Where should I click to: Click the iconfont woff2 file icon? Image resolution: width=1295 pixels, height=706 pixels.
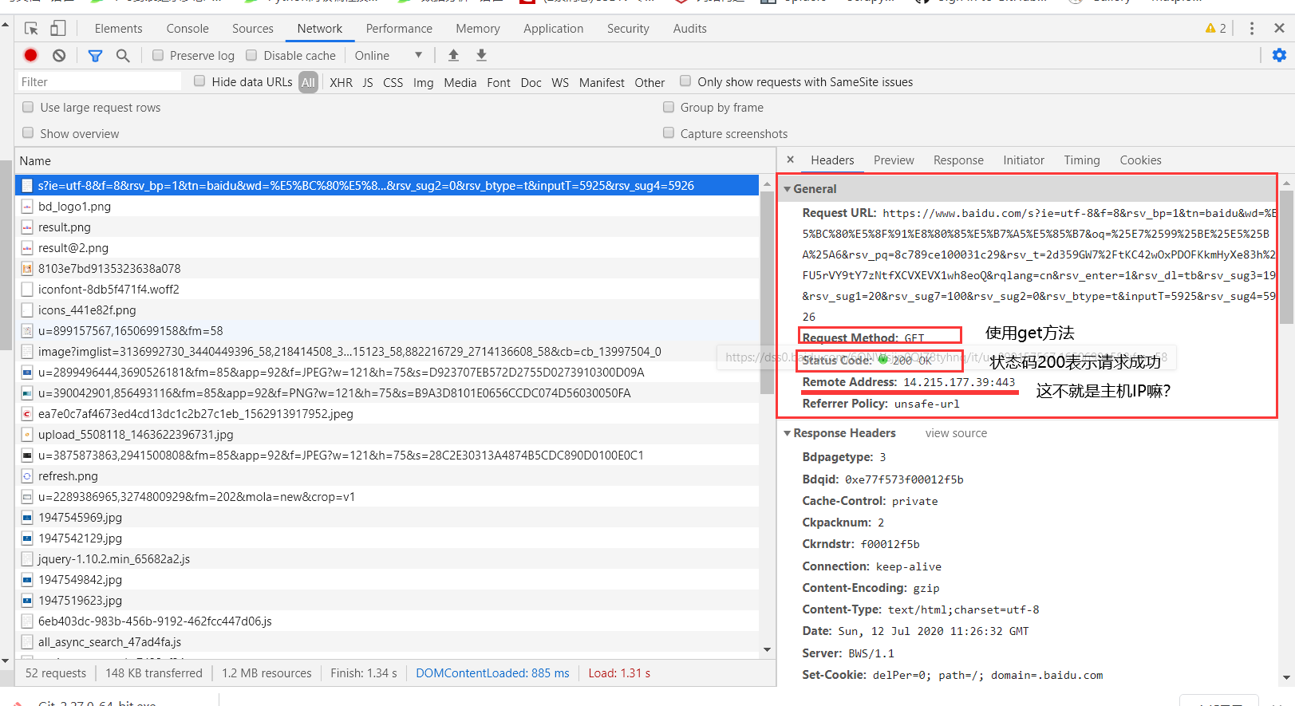point(27,290)
